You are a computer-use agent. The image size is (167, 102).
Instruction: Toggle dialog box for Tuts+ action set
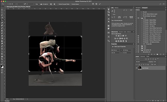pos(138,46)
